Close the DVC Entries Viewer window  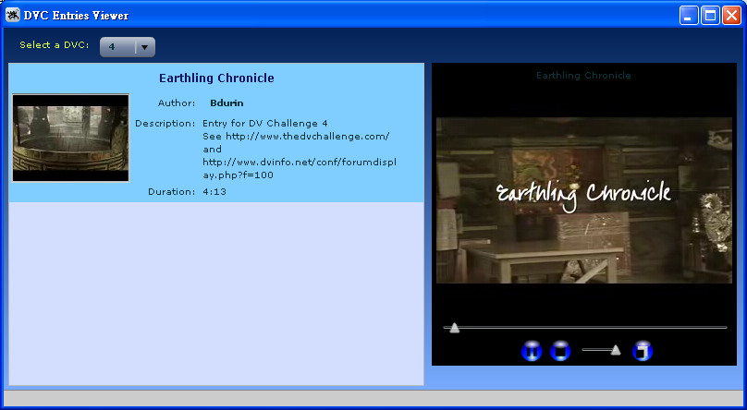pyautogui.click(x=731, y=15)
